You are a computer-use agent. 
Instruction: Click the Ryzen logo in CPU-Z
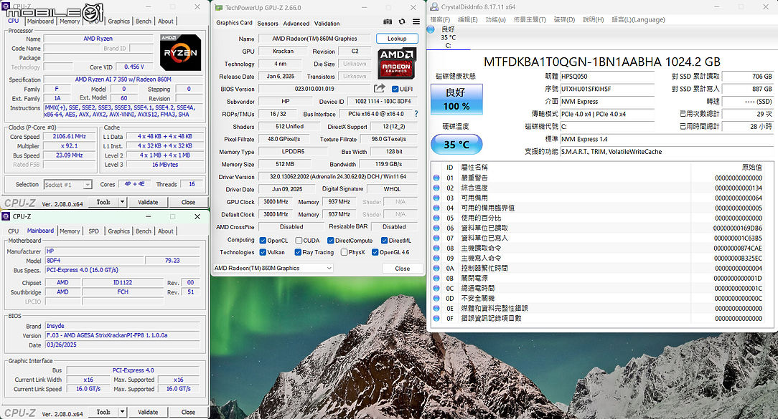(x=181, y=52)
